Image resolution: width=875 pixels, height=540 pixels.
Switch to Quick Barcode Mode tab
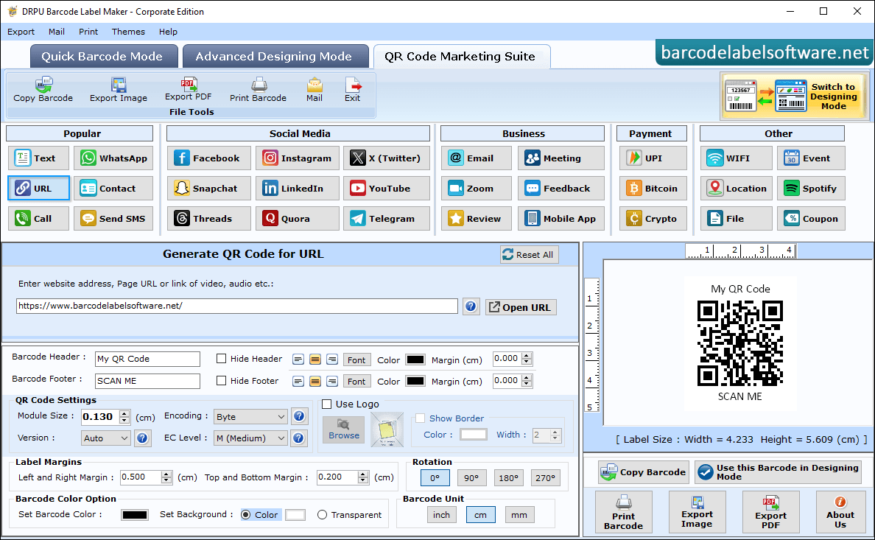click(104, 57)
